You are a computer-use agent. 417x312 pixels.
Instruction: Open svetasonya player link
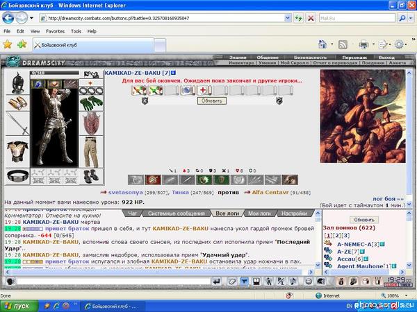(x=125, y=193)
